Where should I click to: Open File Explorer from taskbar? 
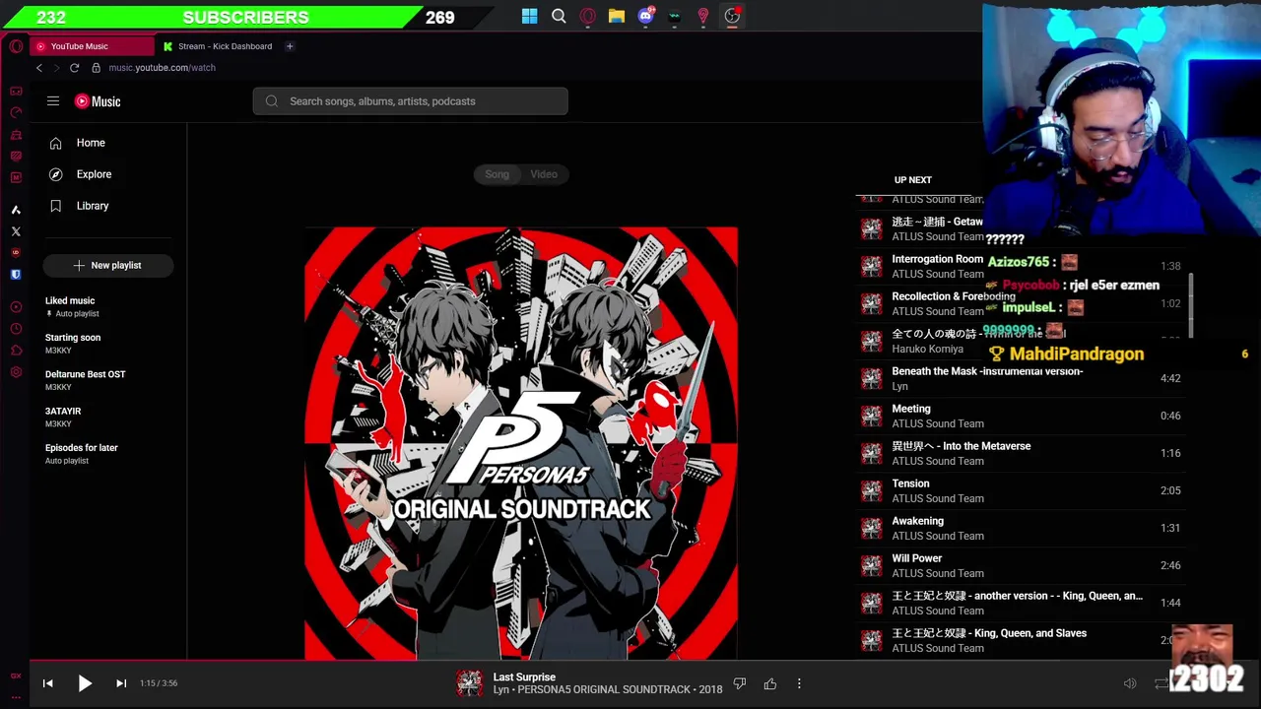click(x=617, y=16)
